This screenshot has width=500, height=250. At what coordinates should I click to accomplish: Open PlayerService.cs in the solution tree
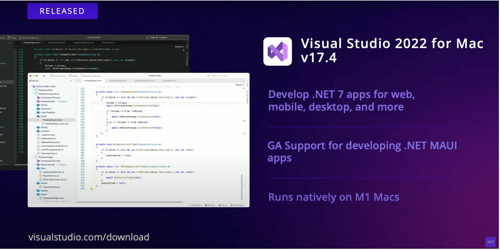(49, 176)
